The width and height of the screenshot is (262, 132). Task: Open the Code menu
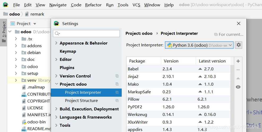pyautogui.click(x=76, y=5)
